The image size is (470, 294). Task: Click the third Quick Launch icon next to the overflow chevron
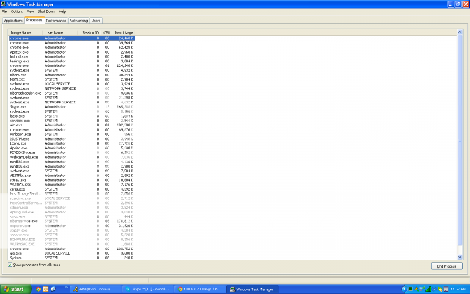[x=53, y=289]
